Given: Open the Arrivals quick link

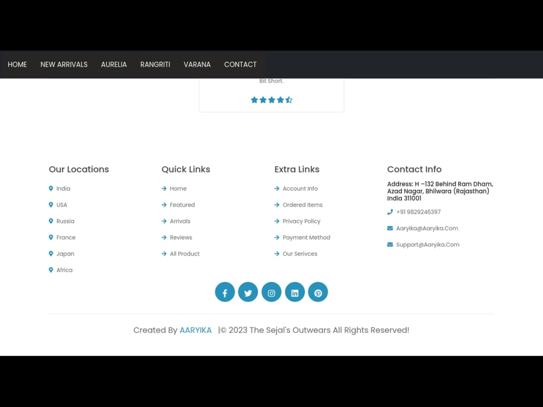Looking at the screenshot, I should (x=180, y=221).
